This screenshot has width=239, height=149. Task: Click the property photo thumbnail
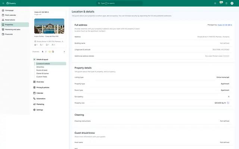pos(49,26)
